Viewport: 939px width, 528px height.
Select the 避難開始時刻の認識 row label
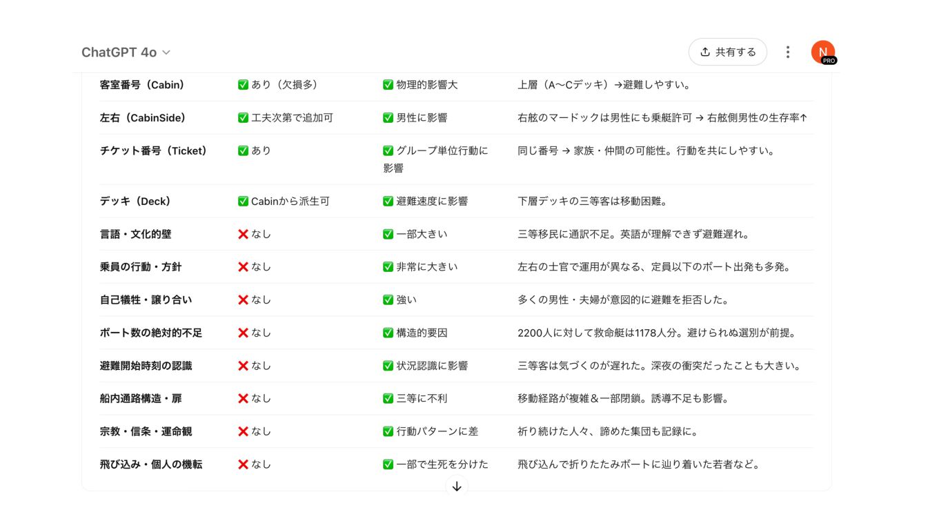click(146, 366)
